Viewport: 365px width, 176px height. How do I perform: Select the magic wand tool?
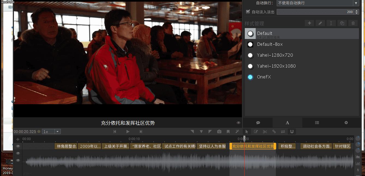237,132
